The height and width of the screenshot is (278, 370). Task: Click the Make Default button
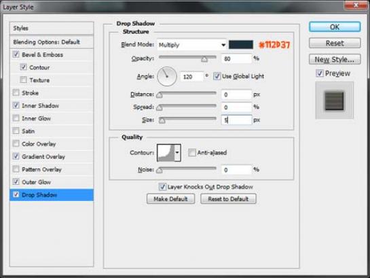(170, 199)
